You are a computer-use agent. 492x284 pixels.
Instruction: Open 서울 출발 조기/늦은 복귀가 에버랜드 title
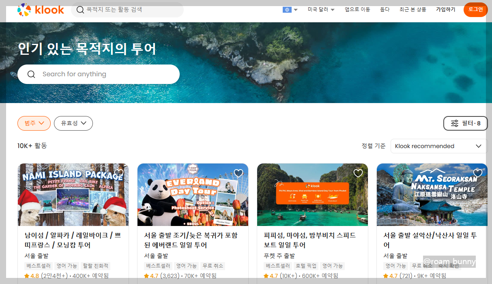coord(191,240)
